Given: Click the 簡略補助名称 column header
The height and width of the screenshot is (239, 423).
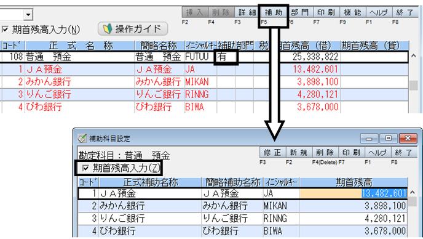Looking at the screenshot, I should 232,182.
